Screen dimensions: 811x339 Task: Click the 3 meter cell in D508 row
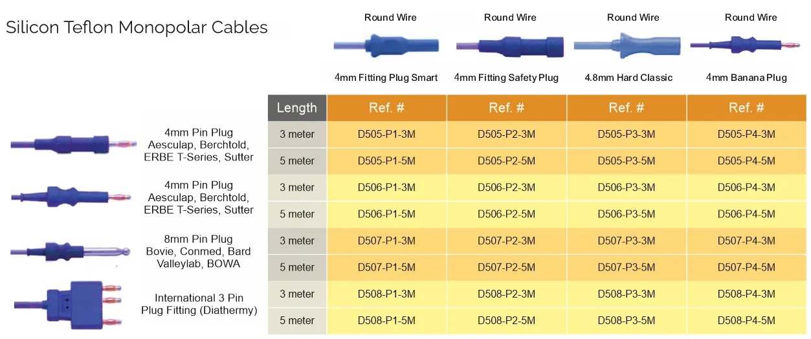click(297, 294)
